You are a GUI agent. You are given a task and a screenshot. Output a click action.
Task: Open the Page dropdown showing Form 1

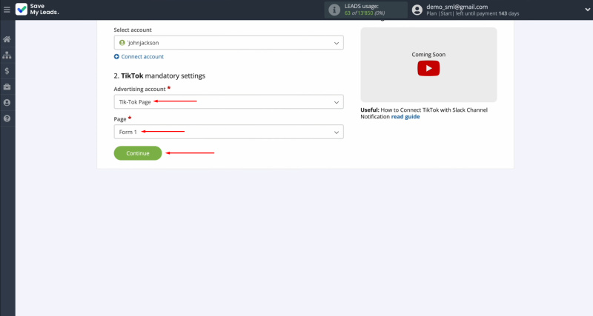[229, 132]
